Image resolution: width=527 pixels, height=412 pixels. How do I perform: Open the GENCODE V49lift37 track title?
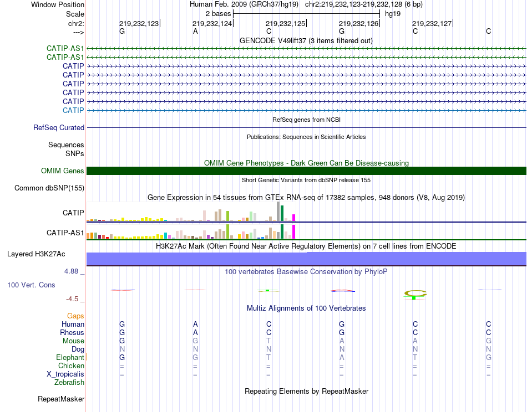tap(306, 40)
